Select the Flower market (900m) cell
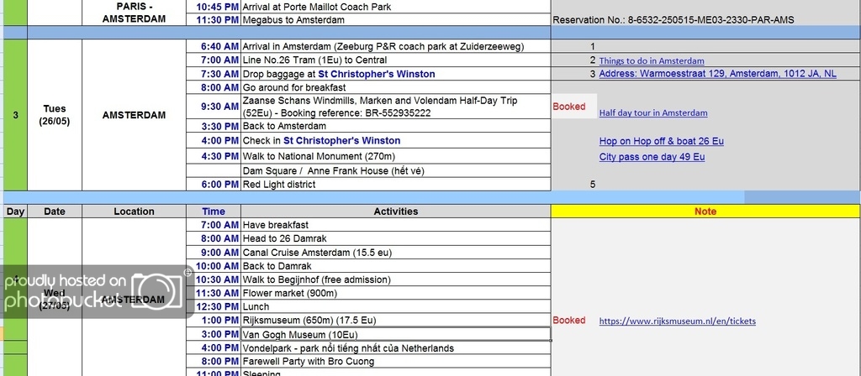Screen dimensions: 861x376 tap(395, 293)
